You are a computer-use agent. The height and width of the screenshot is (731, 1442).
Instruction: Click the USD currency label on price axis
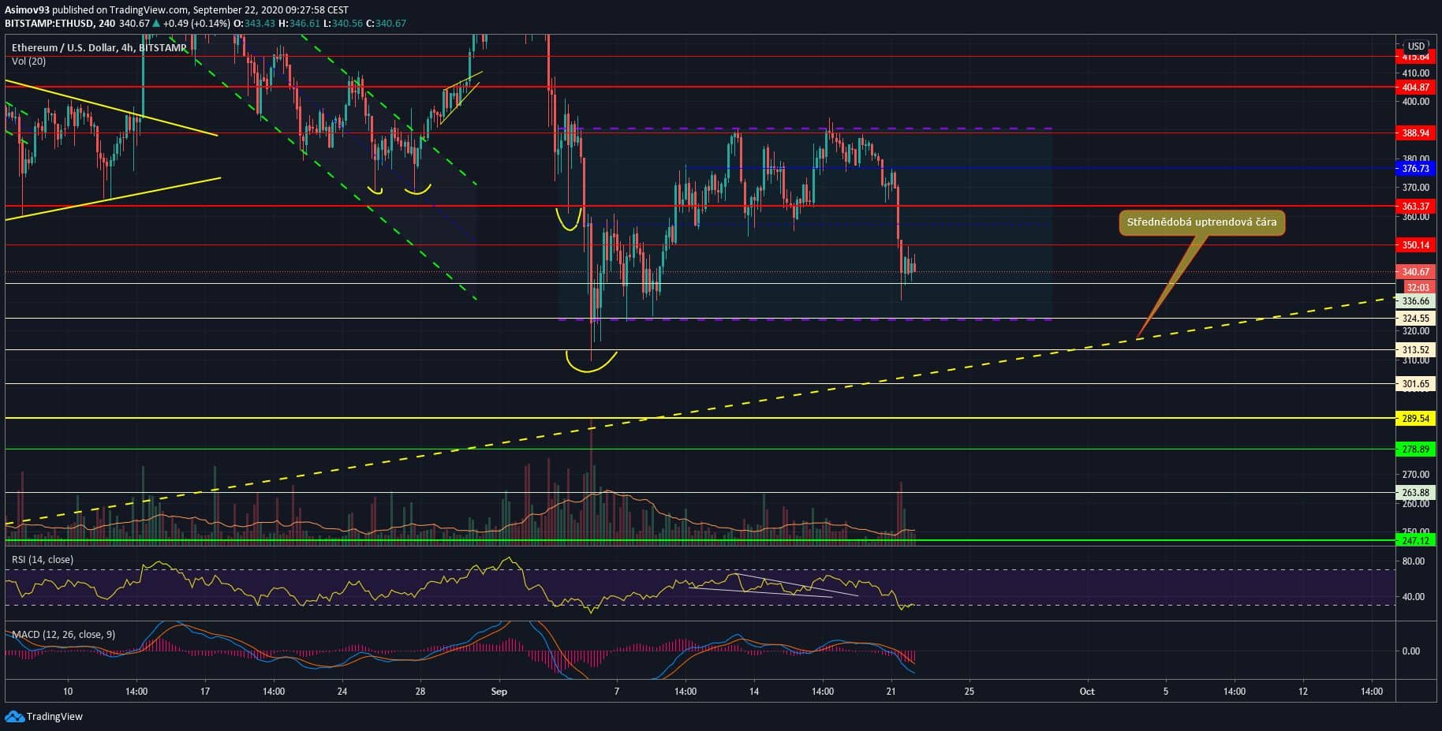[x=1416, y=46]
